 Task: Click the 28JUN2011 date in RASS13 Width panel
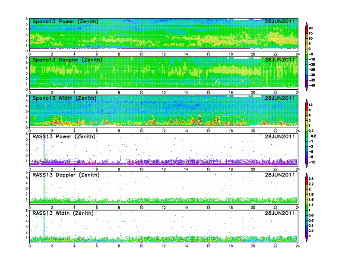(280, 213)
